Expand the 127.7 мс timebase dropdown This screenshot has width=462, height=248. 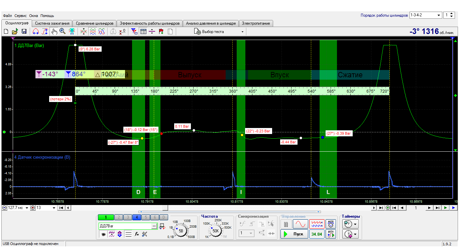[27, 208]
